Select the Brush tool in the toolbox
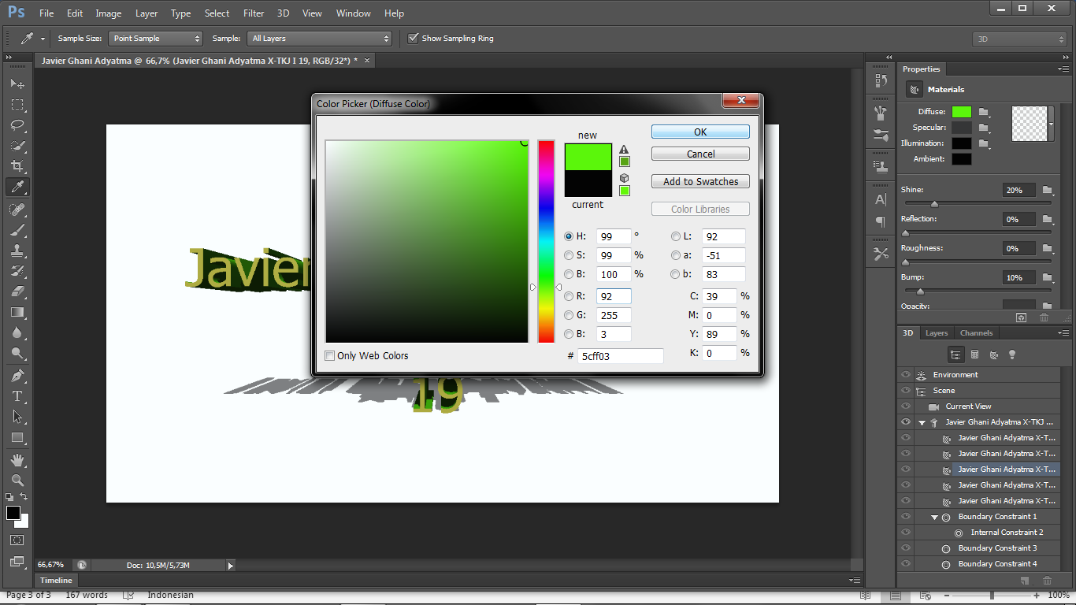This screenshot has height=605, width=1076. (x=17, y=230)
